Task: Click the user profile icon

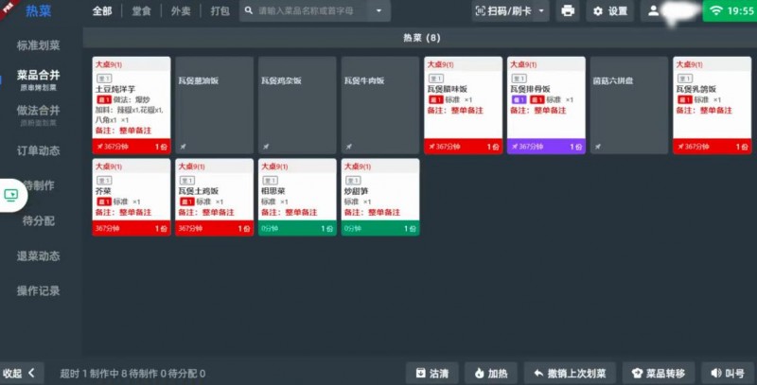Action: click(x=653, y=11)
